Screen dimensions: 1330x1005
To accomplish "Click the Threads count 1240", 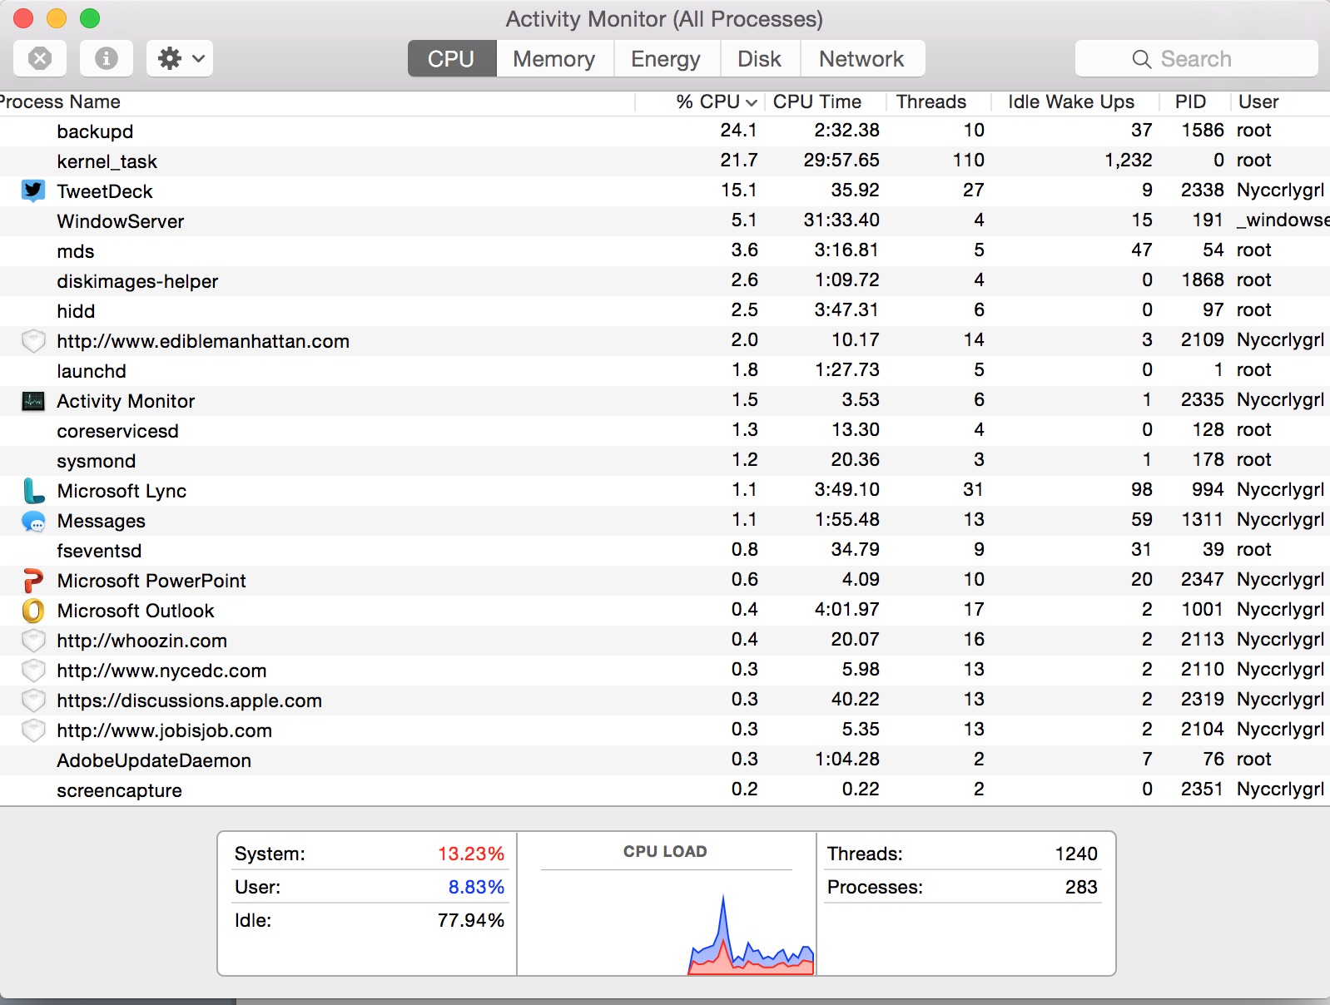I will (x=1076, y=854).
